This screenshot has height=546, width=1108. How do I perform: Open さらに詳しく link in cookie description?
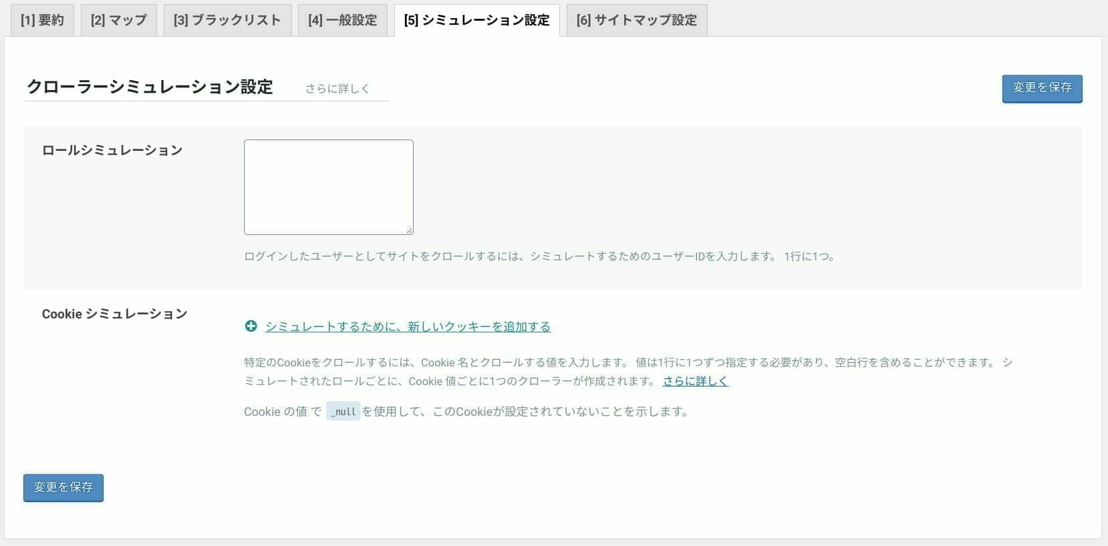tap(695, 381)
